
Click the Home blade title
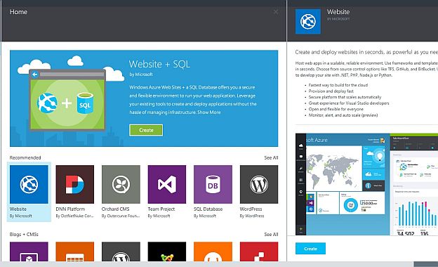[x=18, y=12]
